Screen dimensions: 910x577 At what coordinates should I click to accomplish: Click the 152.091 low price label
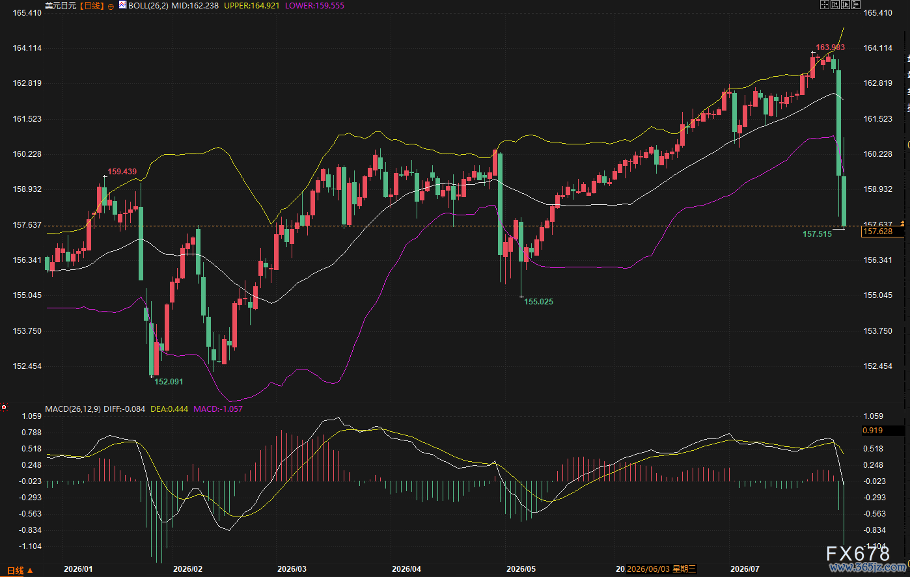pos(169,381)
